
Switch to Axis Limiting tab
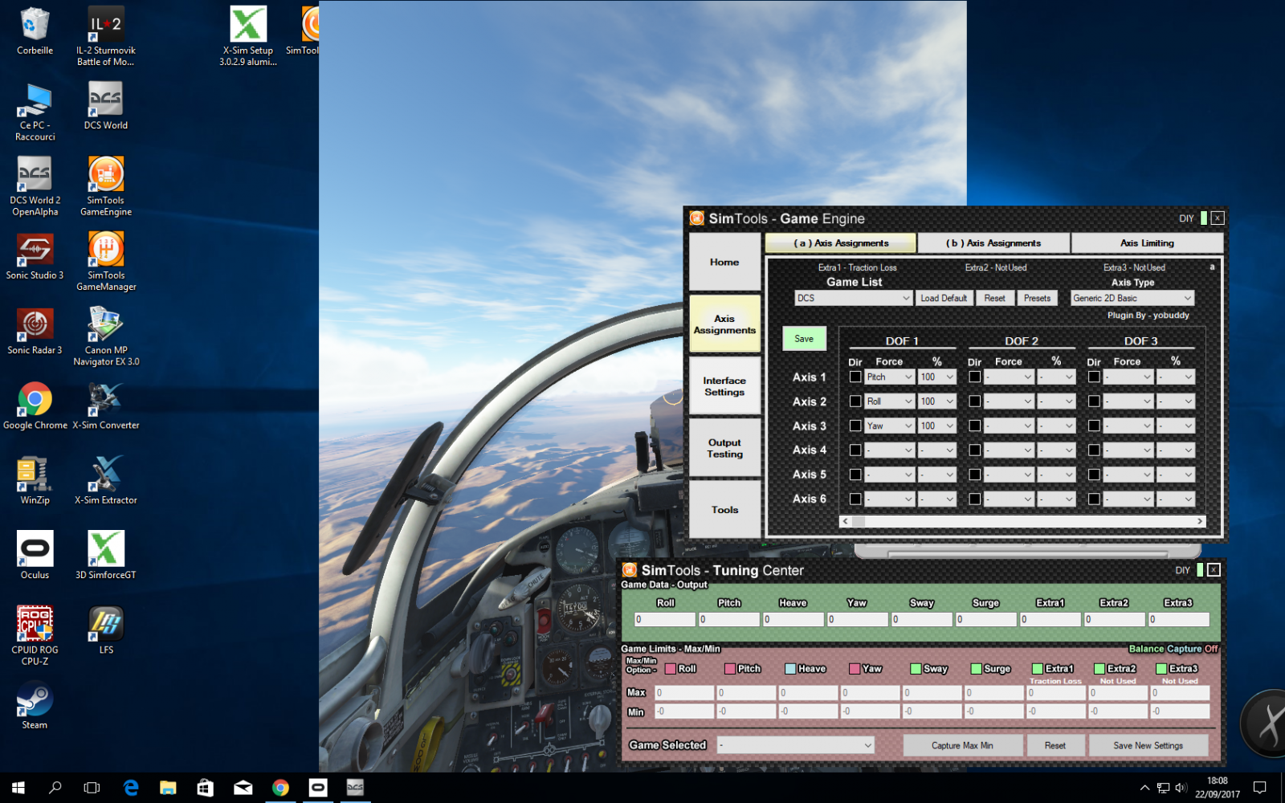[1146, 243]
